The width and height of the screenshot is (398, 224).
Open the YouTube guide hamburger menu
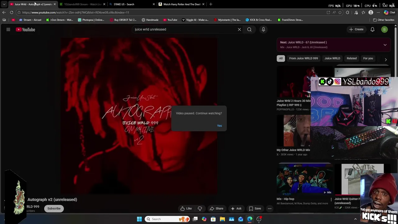(8, 30)
